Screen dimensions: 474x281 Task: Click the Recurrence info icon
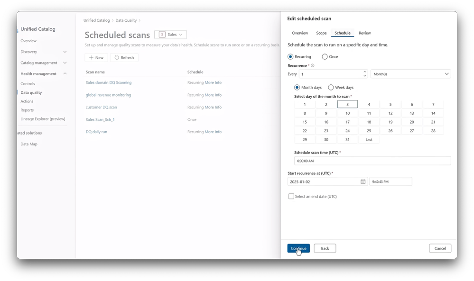click(x=313, y=65)
